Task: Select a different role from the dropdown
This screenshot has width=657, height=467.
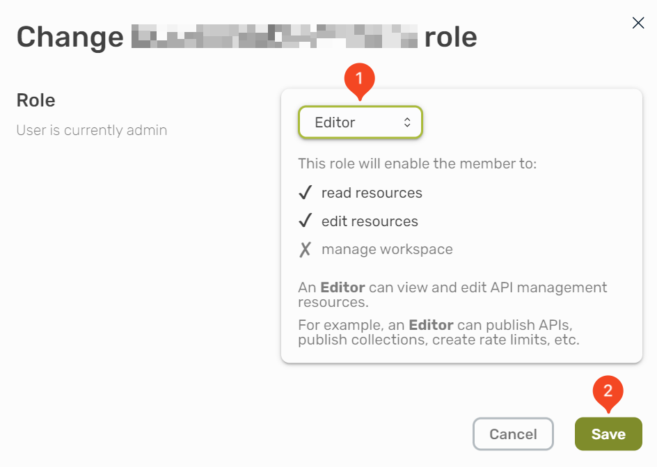Action: 360,121
